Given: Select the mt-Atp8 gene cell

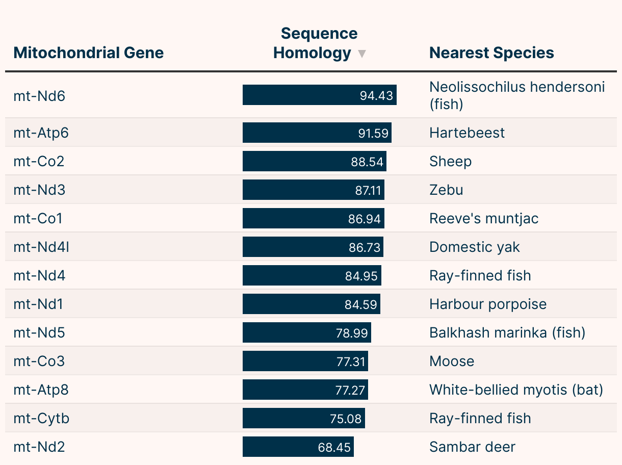Looking at the screenshot, I should point(41,390).
